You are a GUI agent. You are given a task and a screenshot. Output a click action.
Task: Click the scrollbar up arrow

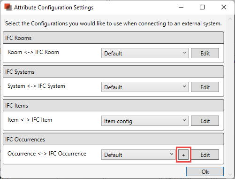[230, 19]
